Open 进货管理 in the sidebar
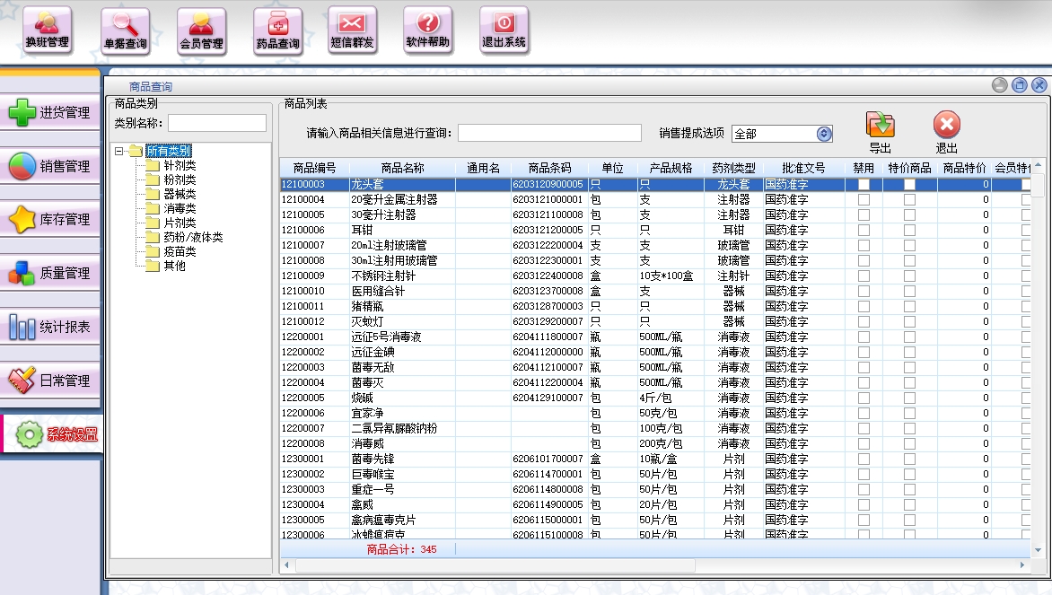 click(50, 113)
